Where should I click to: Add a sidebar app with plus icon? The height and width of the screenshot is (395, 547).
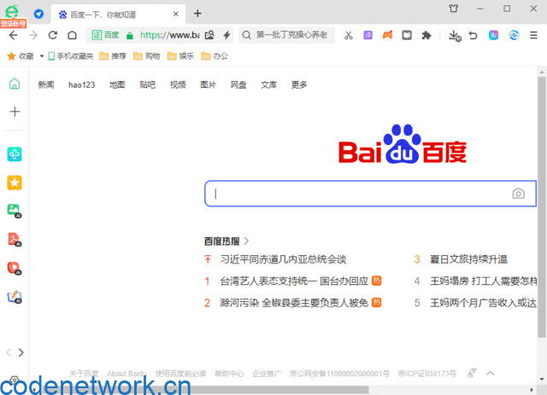click(x=15, y=112)
